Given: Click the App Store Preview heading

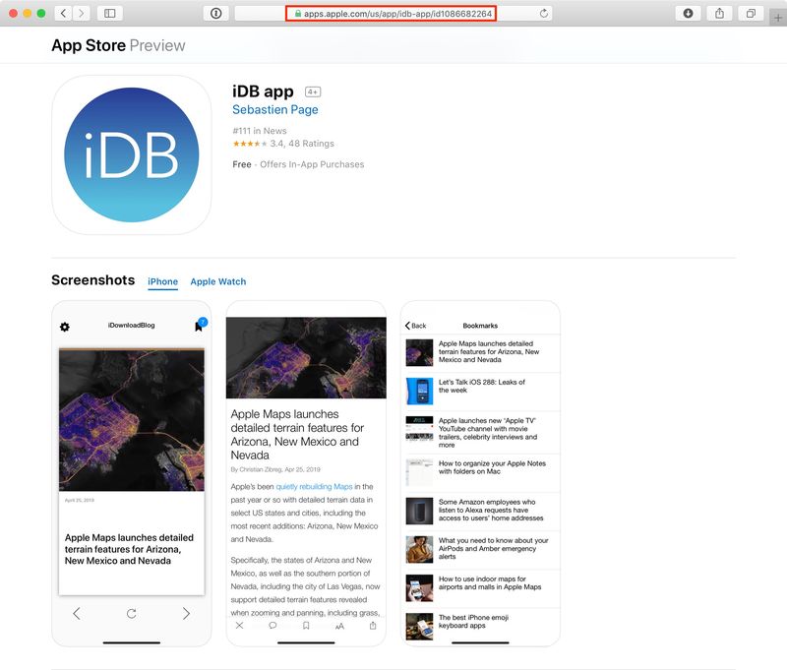Looking at the screenshot, I should [118, 45].
